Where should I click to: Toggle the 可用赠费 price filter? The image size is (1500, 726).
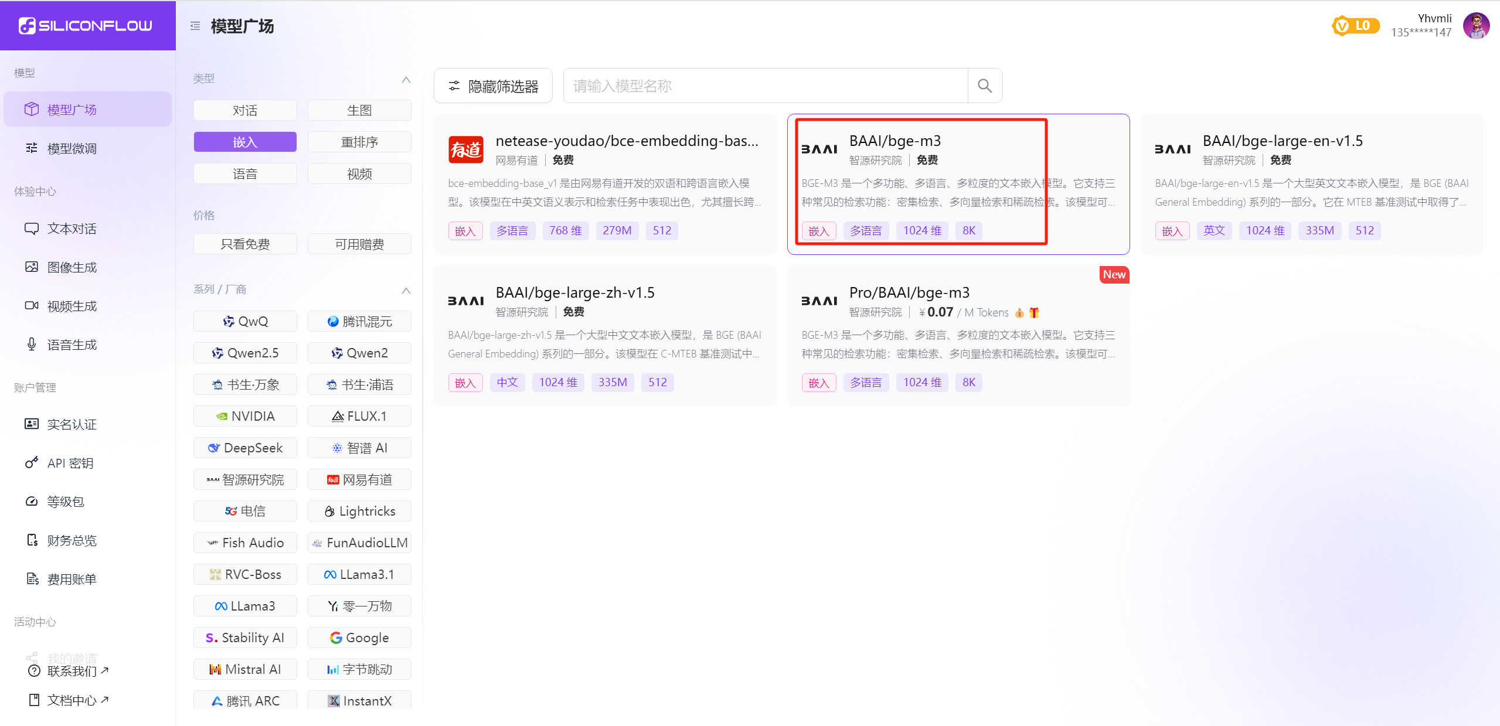[x=359, y=244]
